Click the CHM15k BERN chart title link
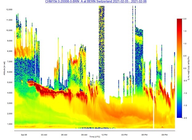This screenshot has width=192, height=140. pos(96,2)
